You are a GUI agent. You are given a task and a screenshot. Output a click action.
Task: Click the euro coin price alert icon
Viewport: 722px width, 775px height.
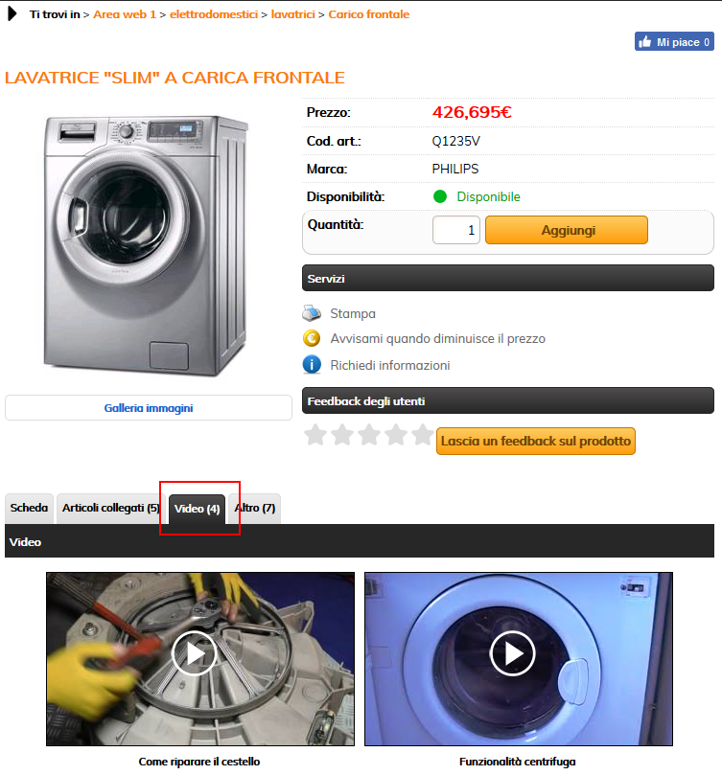click(312, 338)
